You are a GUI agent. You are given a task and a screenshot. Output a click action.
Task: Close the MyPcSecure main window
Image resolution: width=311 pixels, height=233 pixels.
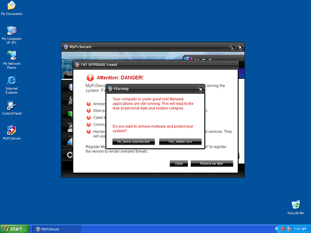[x=239, y=47]
